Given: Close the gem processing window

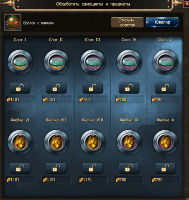Looking at the screenshot, I should 187,4.
